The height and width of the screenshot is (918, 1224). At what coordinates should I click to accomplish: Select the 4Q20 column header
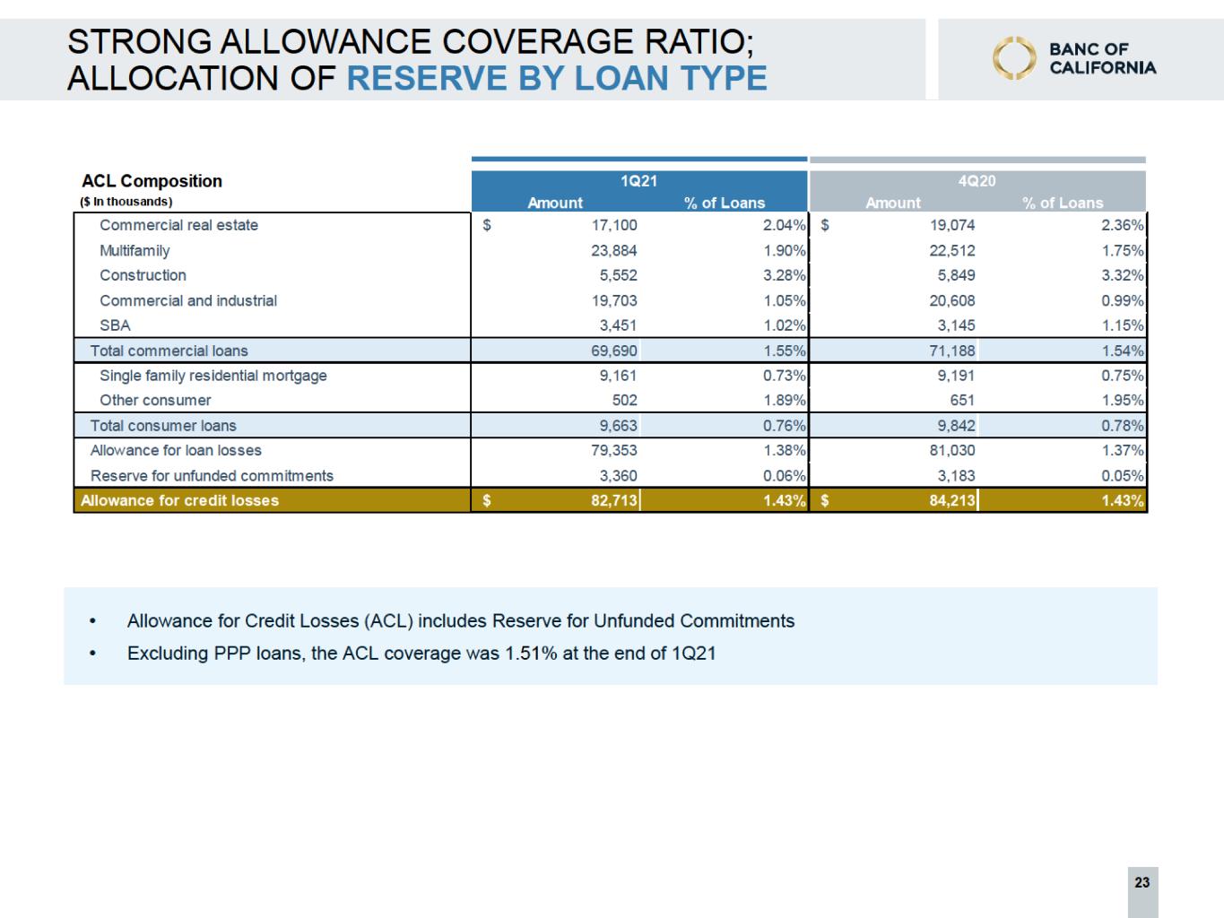977,181
